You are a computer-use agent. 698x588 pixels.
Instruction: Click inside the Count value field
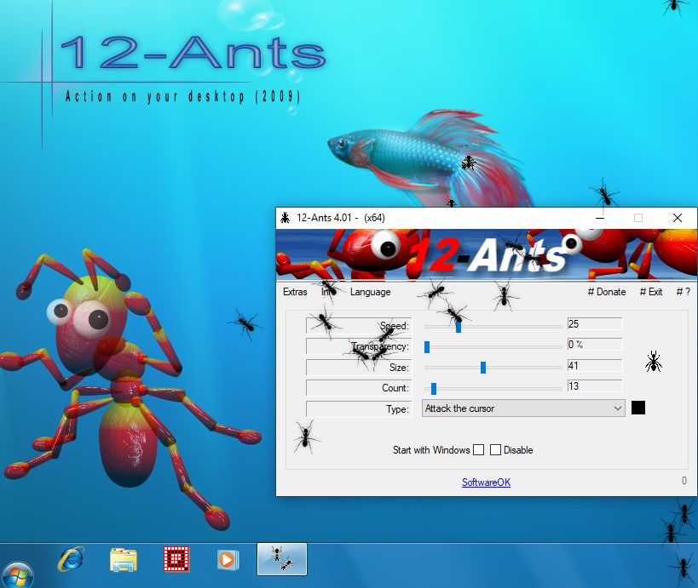[x=594, y=387]
